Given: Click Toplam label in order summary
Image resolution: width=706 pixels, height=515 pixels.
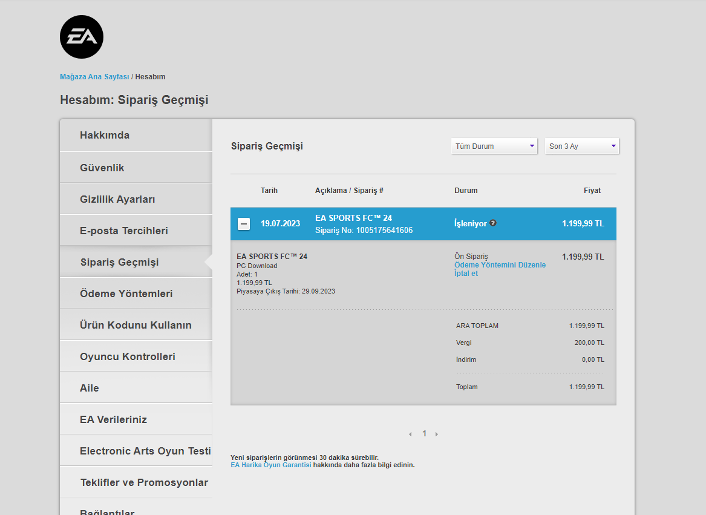Looking at the screenshot, I should point(467,387).
